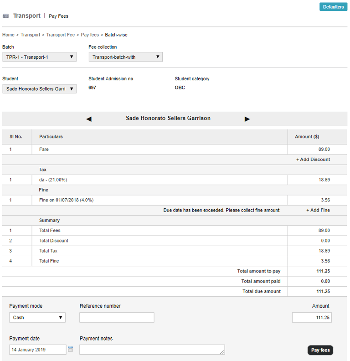Choose a Payment mode from dropdown
The width and height of the screenshot is (350, 361).
point(37,318)
